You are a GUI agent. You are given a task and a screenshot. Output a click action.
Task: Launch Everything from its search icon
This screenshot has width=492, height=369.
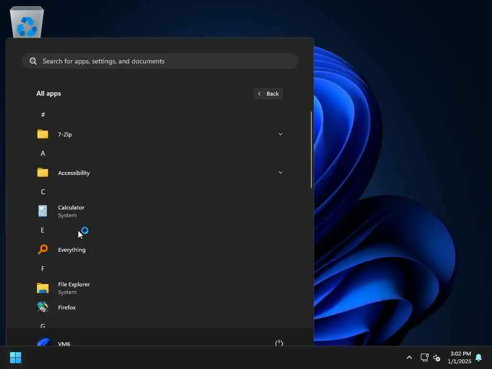coord(43,249)
